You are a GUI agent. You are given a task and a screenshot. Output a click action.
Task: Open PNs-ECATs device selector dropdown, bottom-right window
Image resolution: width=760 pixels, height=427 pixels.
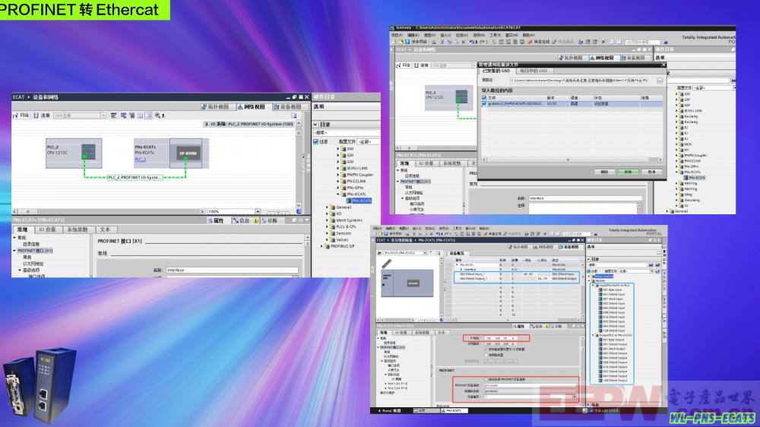[425, 253]
